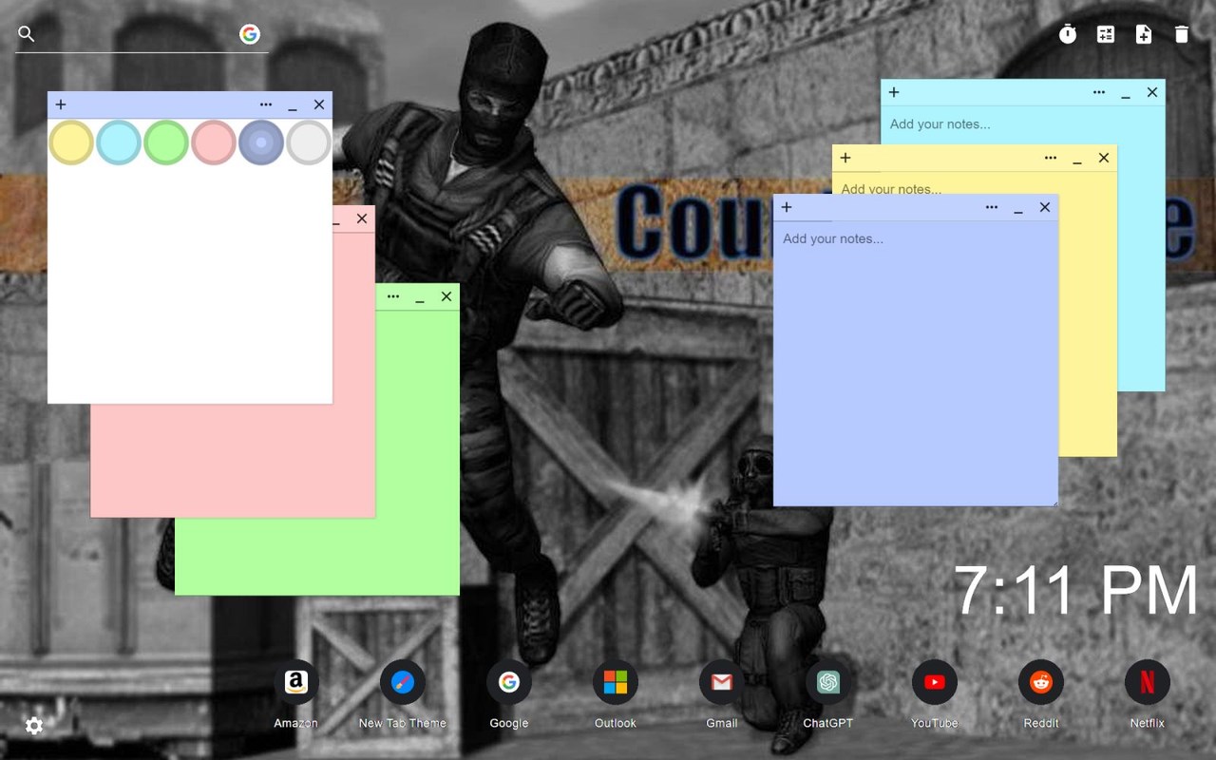
Task: Minimize the blue-purple note
Action: point(1018,208)
